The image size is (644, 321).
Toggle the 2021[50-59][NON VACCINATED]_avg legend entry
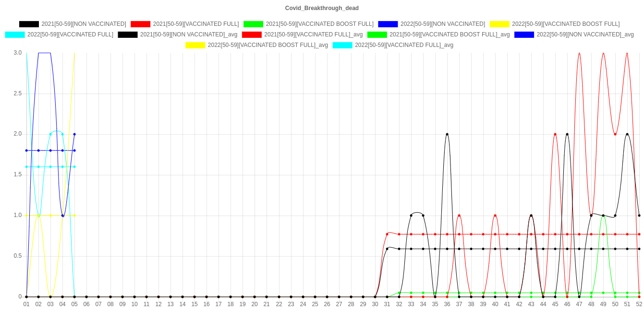click(x=188, y=34)
